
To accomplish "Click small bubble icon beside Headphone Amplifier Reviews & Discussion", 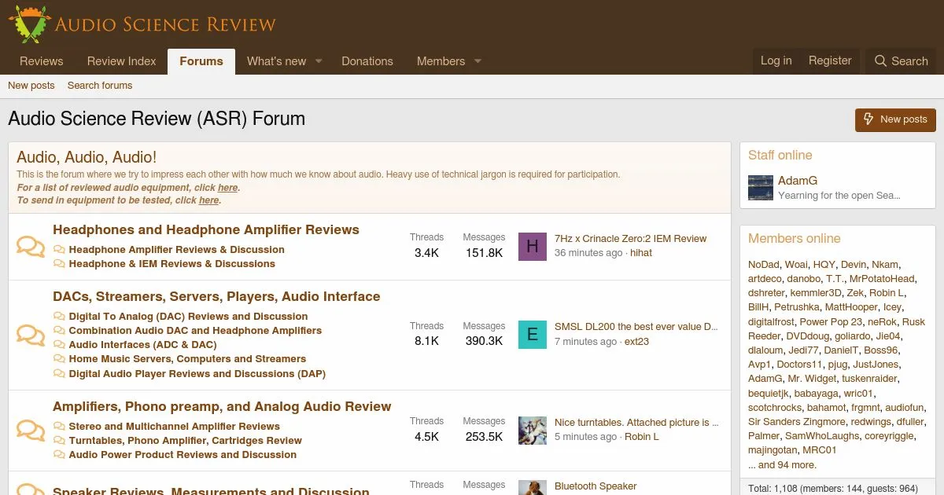I will [59, 249].
